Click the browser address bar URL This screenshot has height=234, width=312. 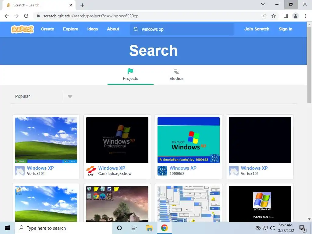click(x=91, y=16)
